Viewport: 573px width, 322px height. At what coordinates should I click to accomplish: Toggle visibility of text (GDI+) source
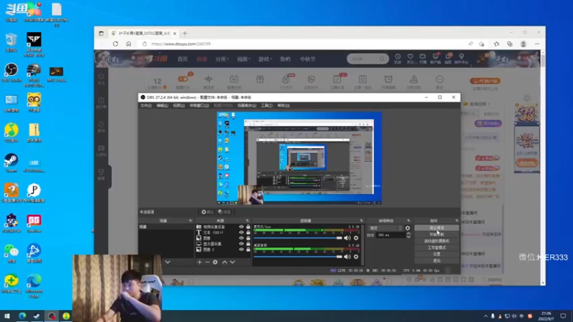(x=241, y=232)
